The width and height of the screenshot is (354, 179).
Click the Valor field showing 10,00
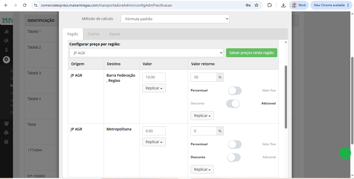pyautogui.click(x=154, y=77)
